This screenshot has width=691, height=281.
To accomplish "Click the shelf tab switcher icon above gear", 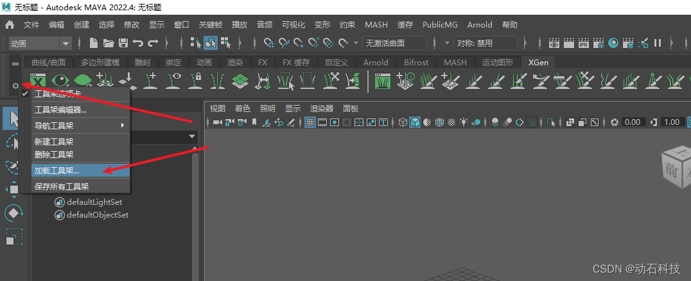I will coord(15,64).
